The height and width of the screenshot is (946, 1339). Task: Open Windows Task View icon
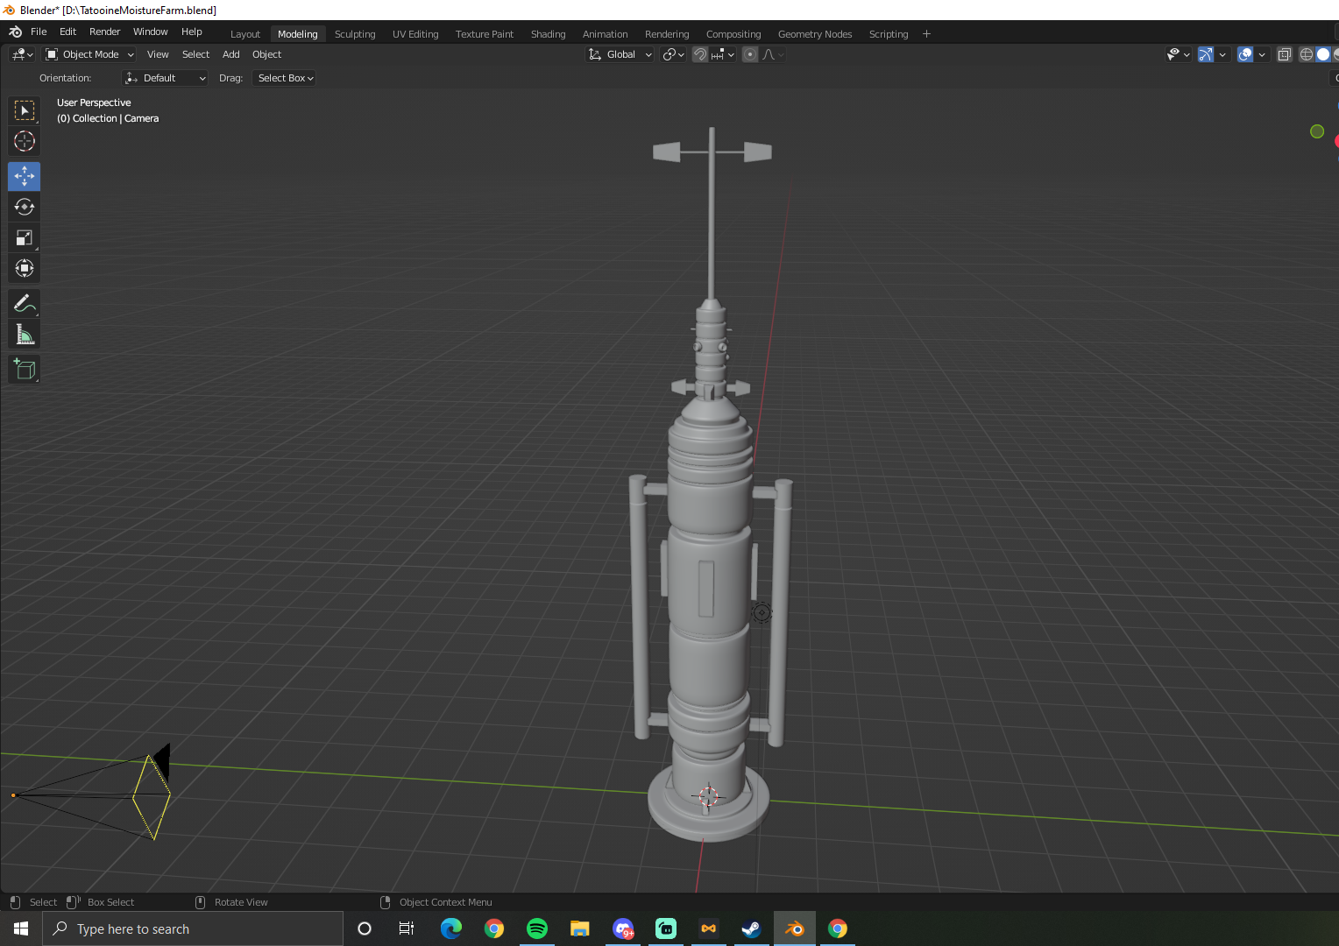407,928
